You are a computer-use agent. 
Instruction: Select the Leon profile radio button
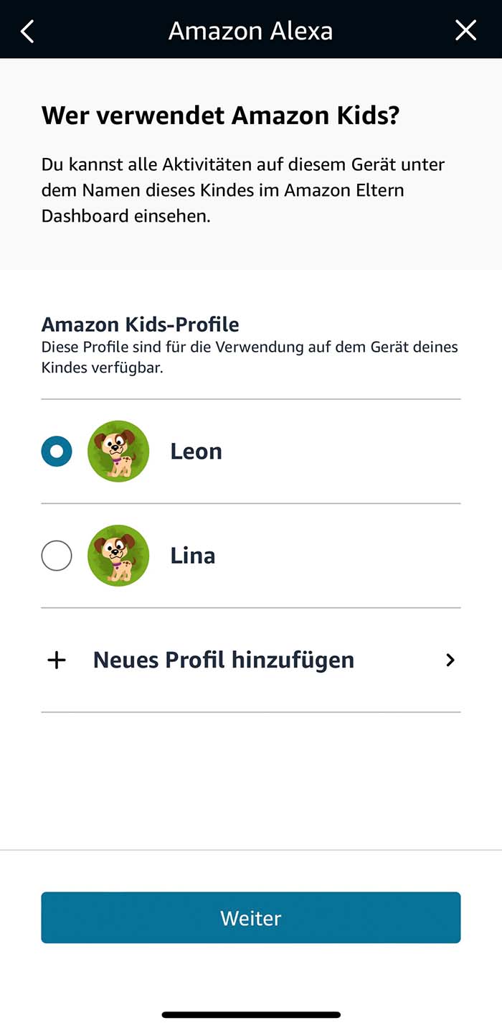(57, 452)
